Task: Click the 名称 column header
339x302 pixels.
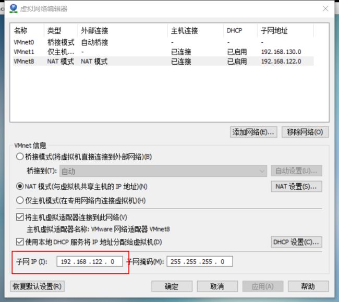Action: click(28, 30)
